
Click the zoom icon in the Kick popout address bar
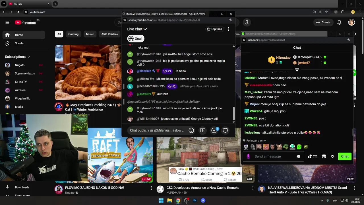pyautogui.click(x=349, y=40)
